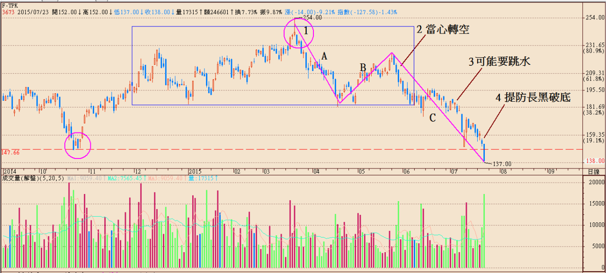
Task: Click the magenta circle marked 1 at peak
Action: point(298,33)
